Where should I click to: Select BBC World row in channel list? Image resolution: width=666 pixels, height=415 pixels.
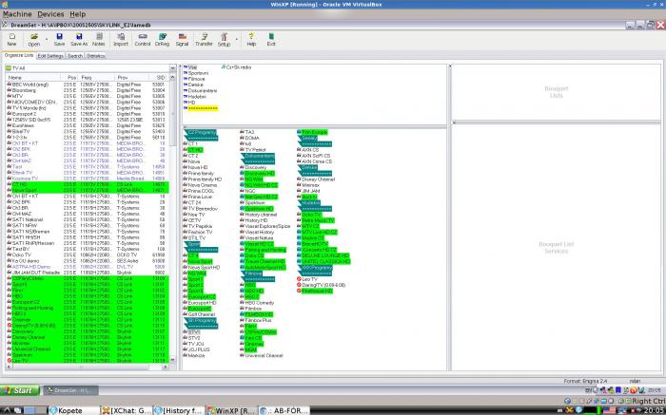[x=88, y=85]
